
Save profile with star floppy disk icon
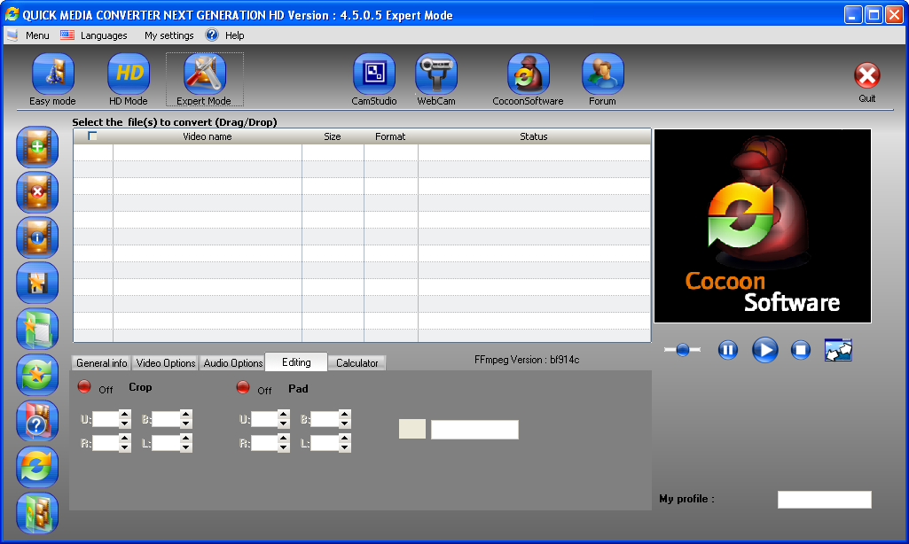click(37, 283)
